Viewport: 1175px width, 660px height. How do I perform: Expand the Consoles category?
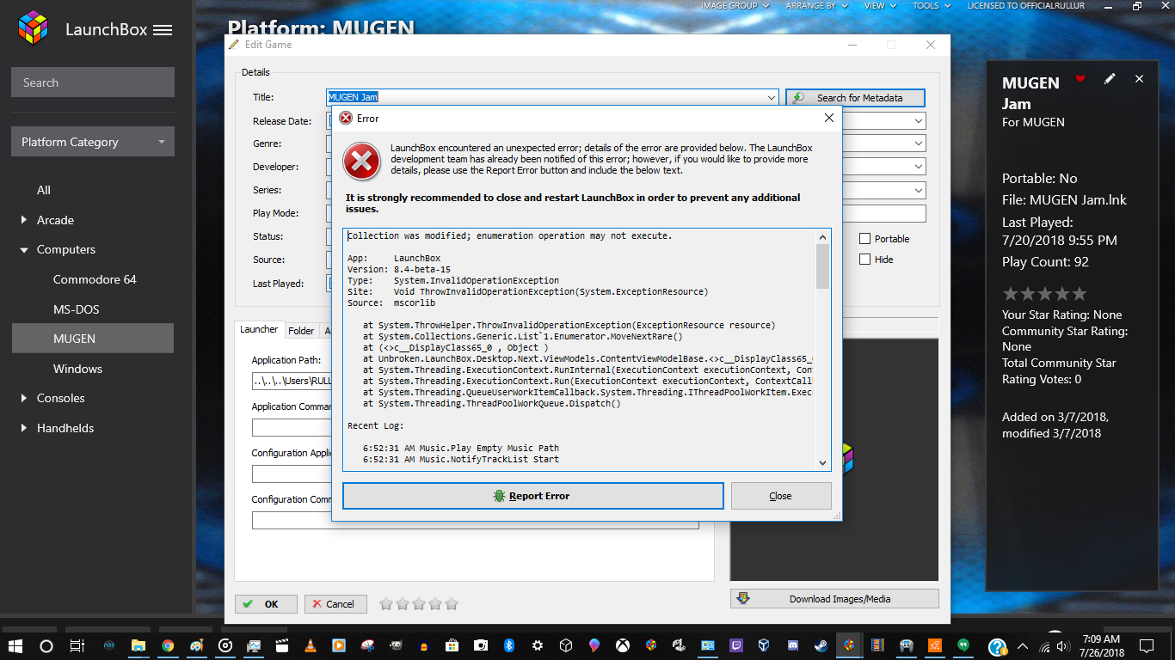click(24, 398)
